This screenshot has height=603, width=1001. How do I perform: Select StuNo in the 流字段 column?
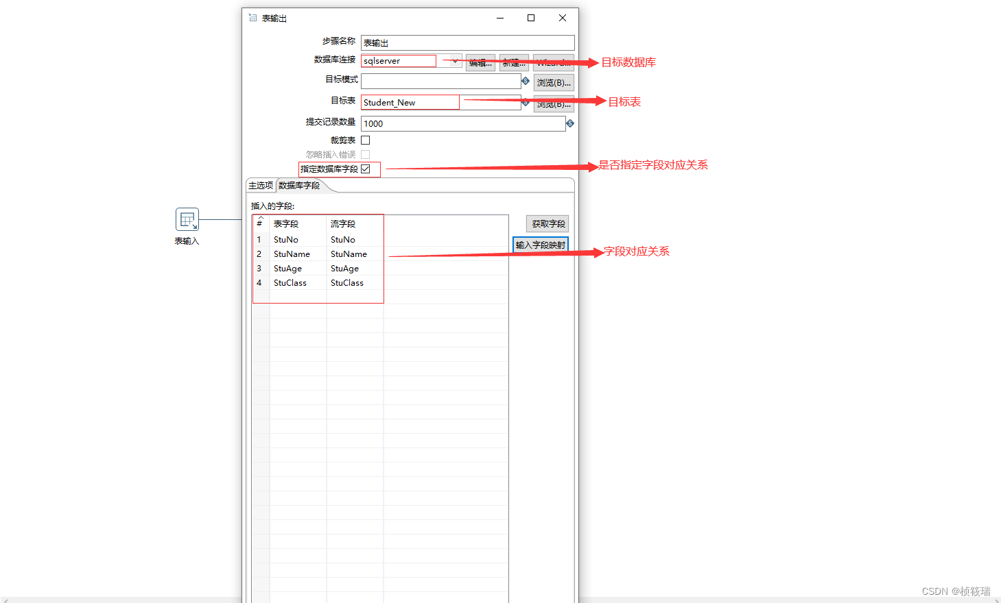(343, 240)
